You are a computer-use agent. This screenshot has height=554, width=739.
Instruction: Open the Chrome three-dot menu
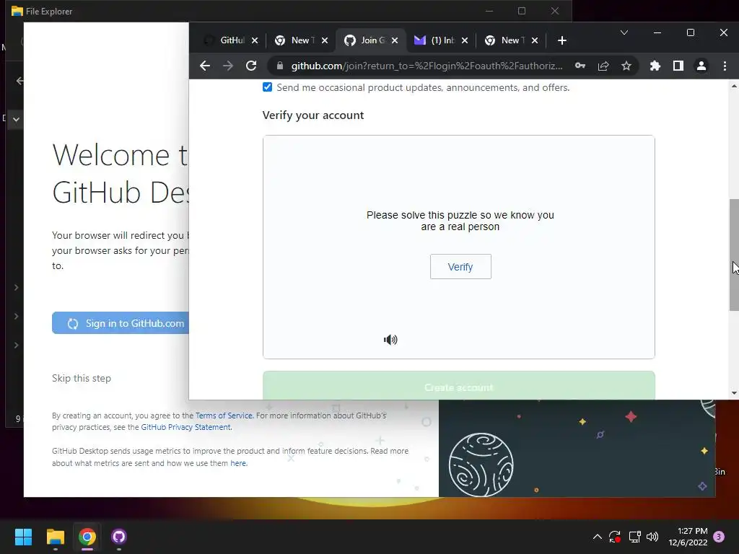coord(725,66)
